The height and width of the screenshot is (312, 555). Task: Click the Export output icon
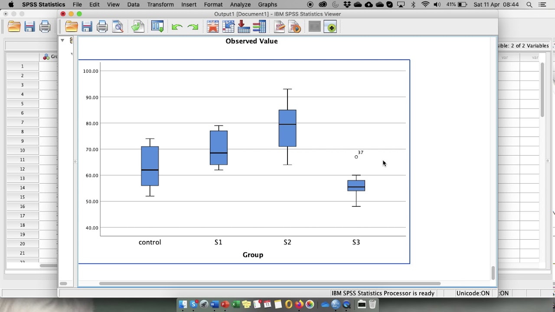point(138,27)
